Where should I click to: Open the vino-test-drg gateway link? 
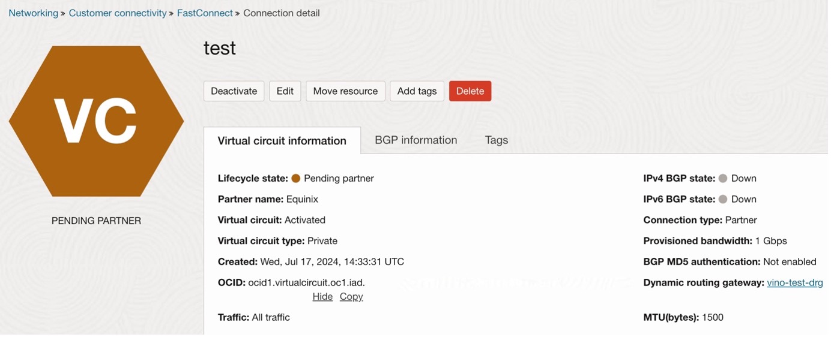click(x=794, y=282)
